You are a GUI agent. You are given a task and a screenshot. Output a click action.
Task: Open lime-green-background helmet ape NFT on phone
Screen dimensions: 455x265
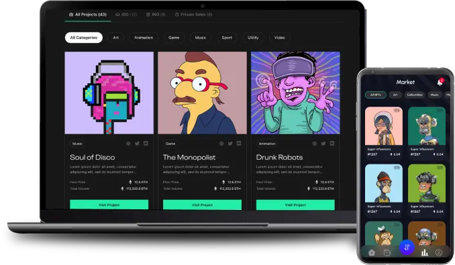(427, 183)
